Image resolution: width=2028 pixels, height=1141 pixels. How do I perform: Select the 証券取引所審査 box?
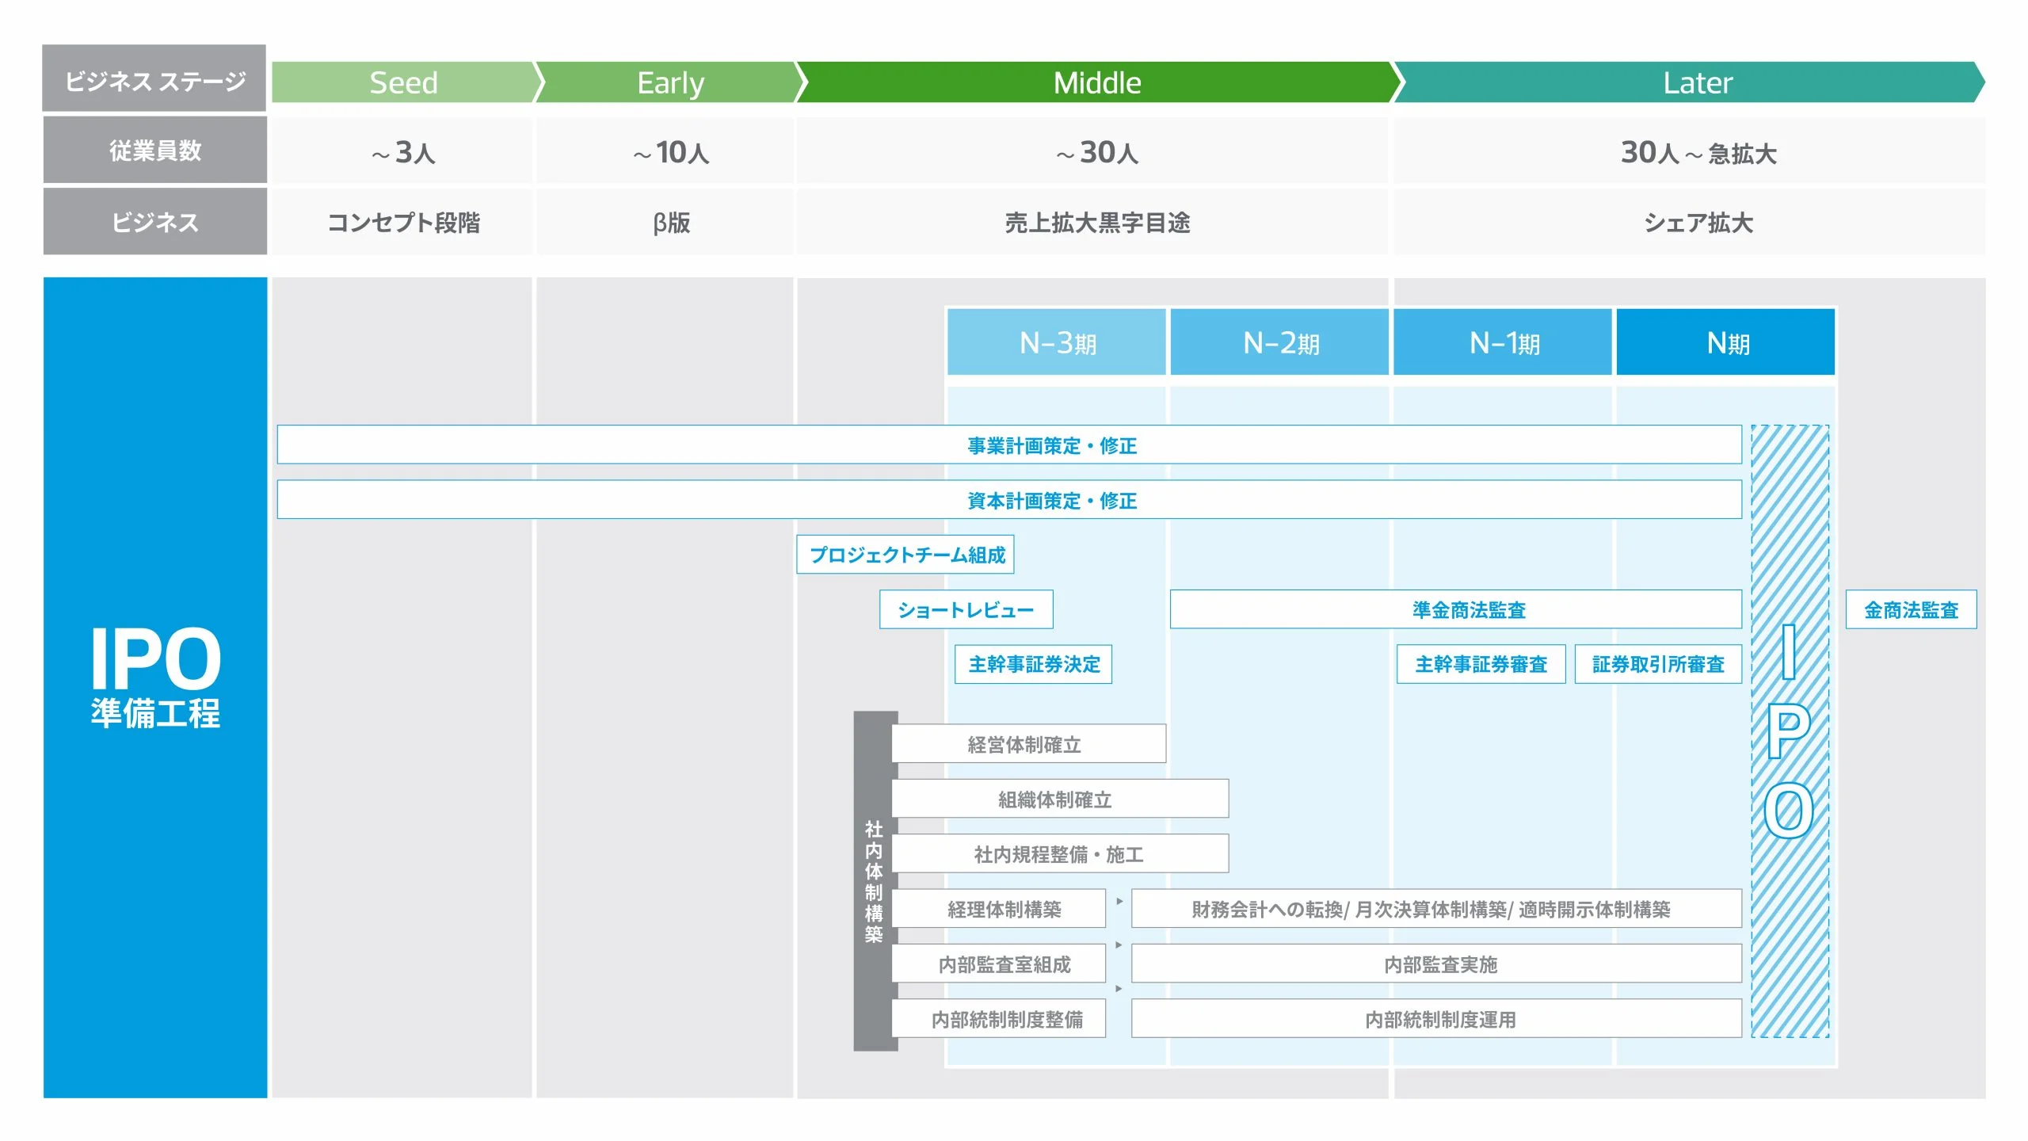pos(1658,664)
